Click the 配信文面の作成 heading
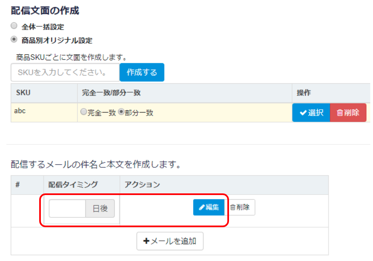The height and width of the screenshot is (261, 373). 45,11
